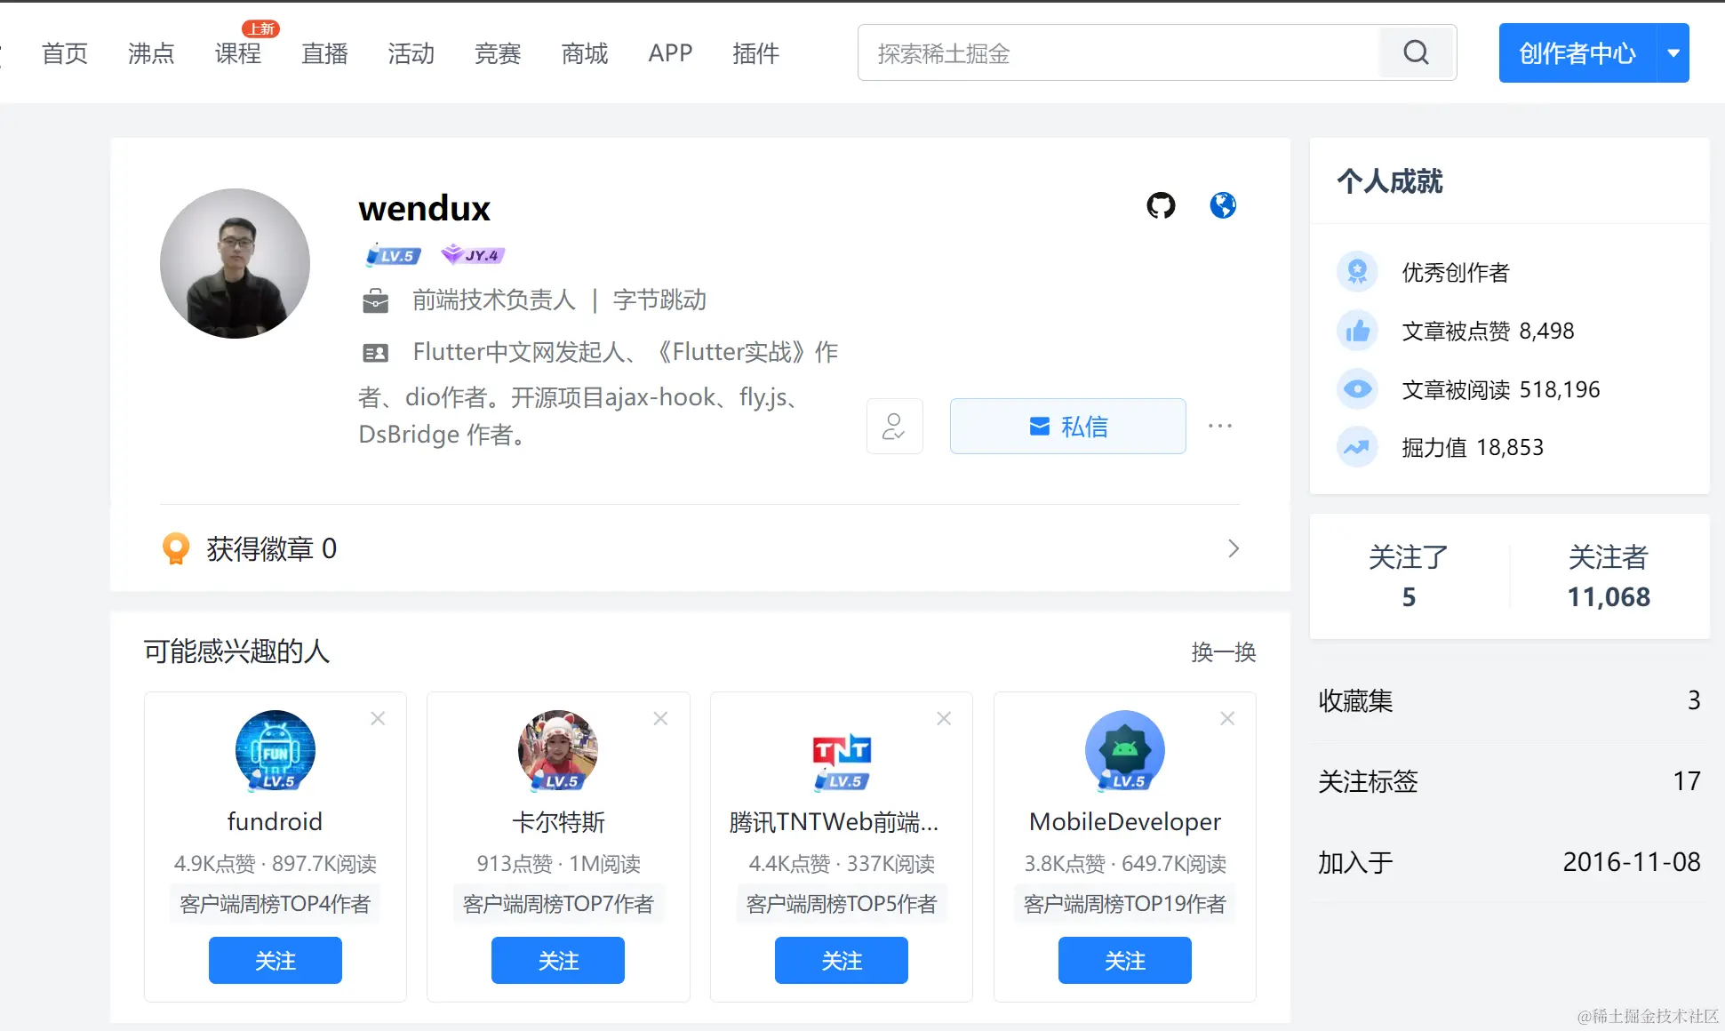
Task: Select the JY.4 badge
Action: tap(472, 254)
